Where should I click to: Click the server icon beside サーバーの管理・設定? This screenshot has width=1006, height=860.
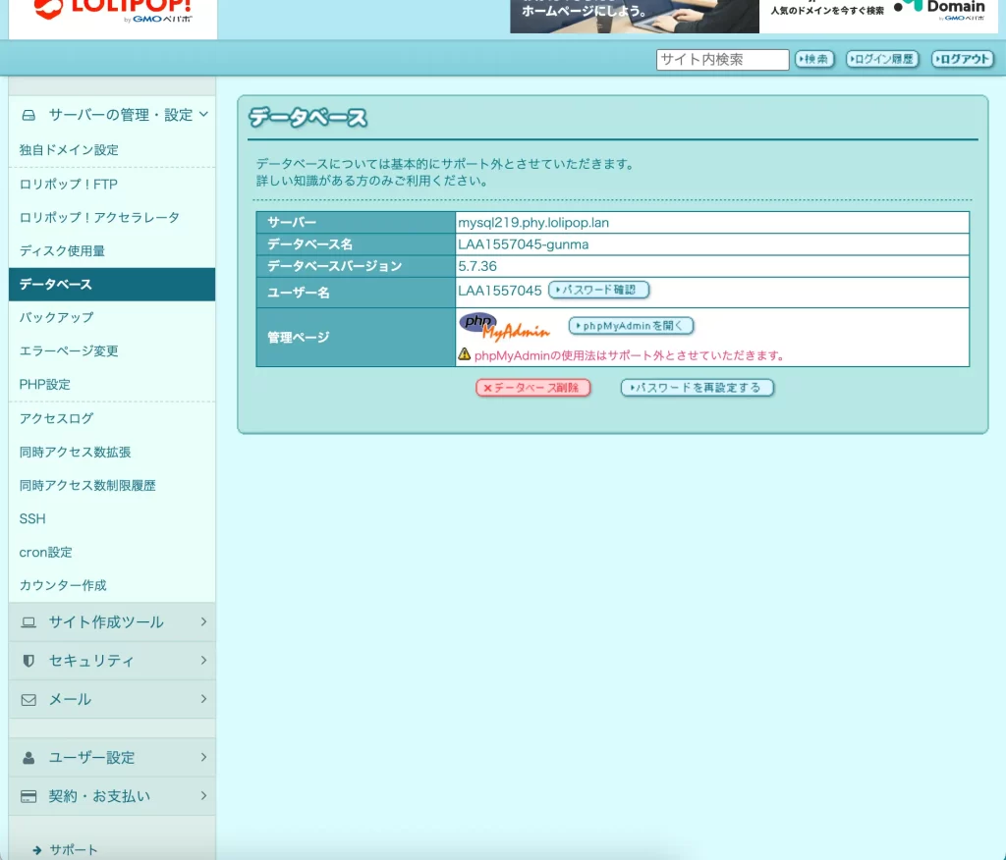(x=28, y=115)
